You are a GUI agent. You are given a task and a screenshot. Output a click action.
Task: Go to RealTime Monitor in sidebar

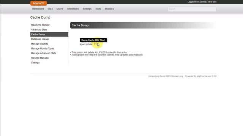pyautogui.click(x=40, y=25)
